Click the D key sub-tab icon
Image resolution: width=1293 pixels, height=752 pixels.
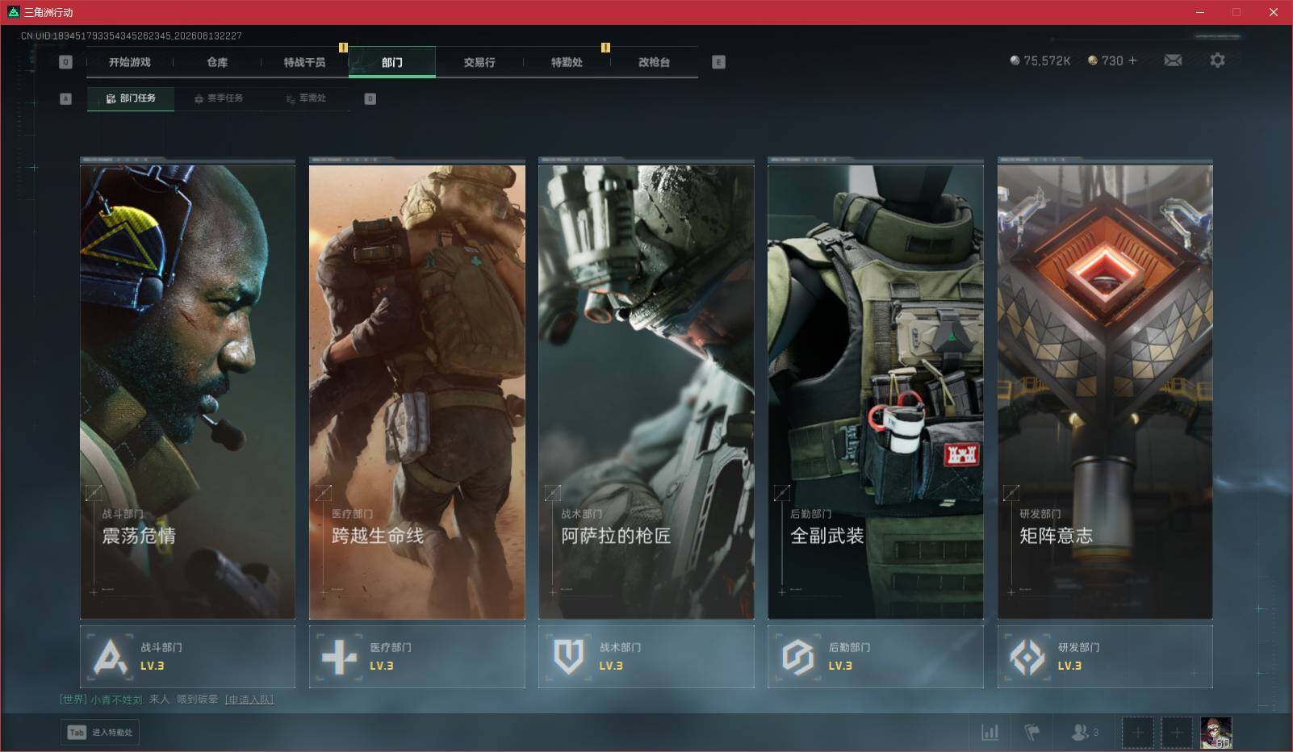click(370, 98)
